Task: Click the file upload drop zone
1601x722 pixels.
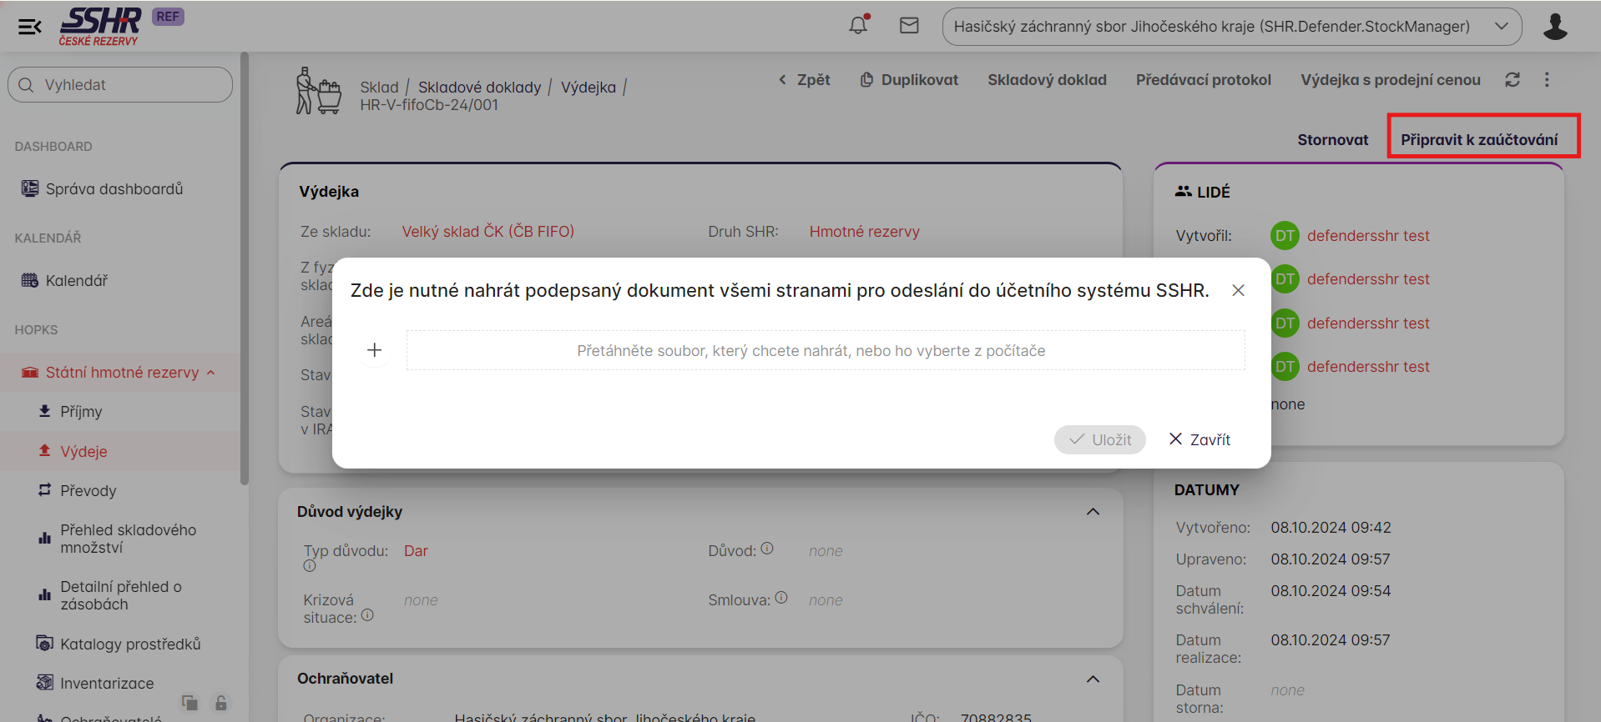Action: click(x=825, y=351)
